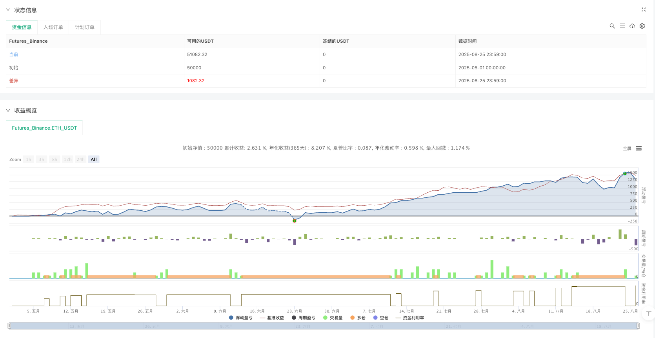
Task: Select the Futures_Binance.ETH_USDT tab
Action: (44, 128)
